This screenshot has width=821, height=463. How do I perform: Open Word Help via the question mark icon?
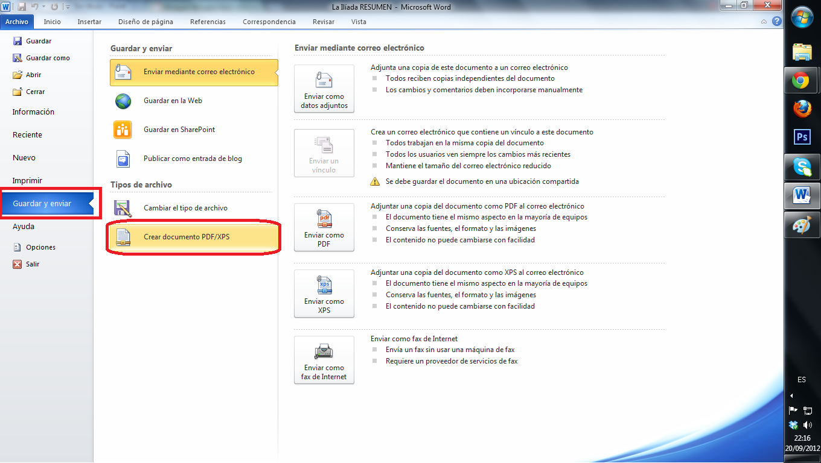coord(778,21)
